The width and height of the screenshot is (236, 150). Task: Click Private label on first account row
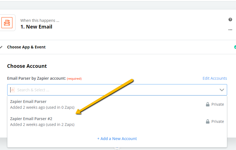point(218,104)
